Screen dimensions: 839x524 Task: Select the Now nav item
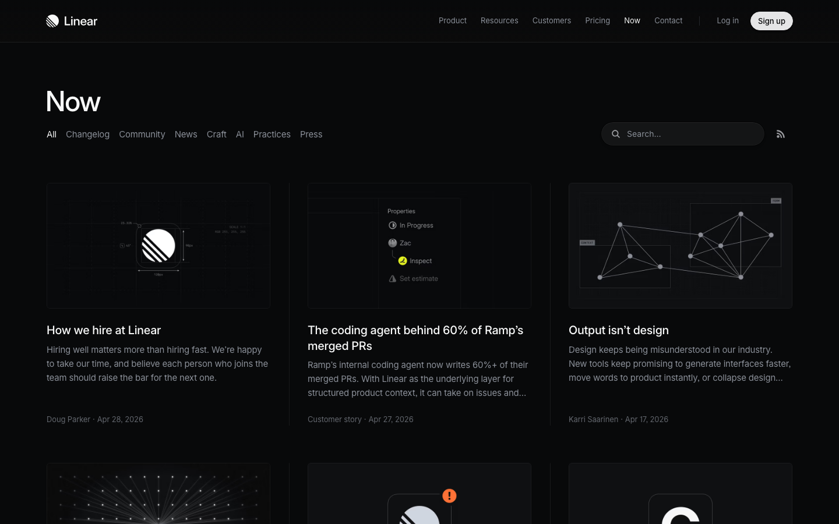point(632,20)
